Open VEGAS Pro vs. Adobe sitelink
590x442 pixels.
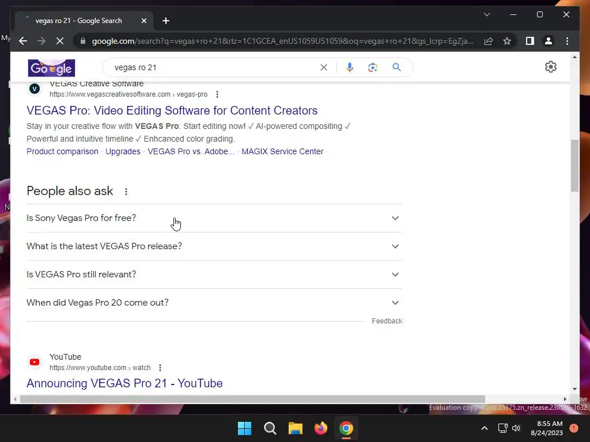click(191, 151)
